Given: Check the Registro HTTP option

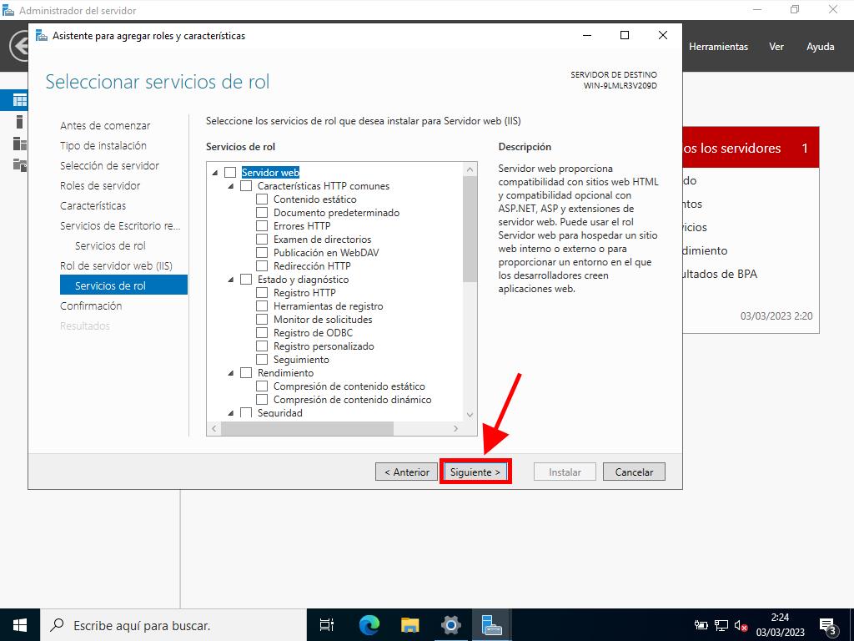Looking at the screenshot, I should pos(263,293).
